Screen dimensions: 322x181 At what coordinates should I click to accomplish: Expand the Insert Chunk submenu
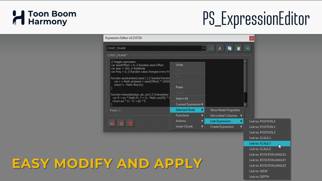pyautogui.click(x=187, y=127)
